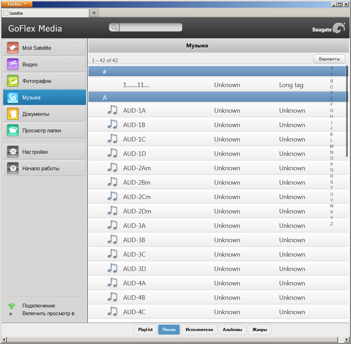The width and height of the screenshot is (351, 344).
Task: Click the horizontal scrollbar right arrow
Action: [x=346, y=339]
